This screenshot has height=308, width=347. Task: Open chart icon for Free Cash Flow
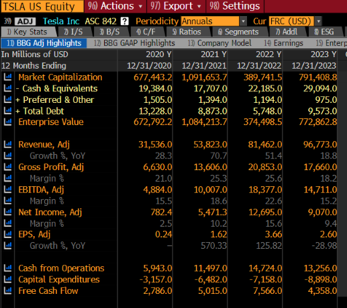[x=7, y=291]
